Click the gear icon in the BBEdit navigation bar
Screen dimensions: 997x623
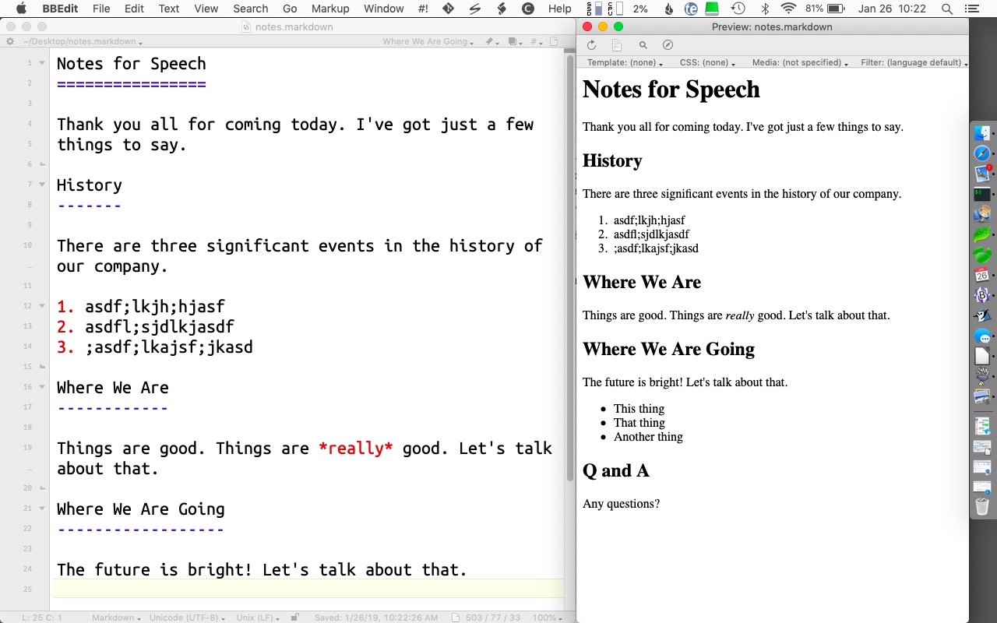click(10, 41)
